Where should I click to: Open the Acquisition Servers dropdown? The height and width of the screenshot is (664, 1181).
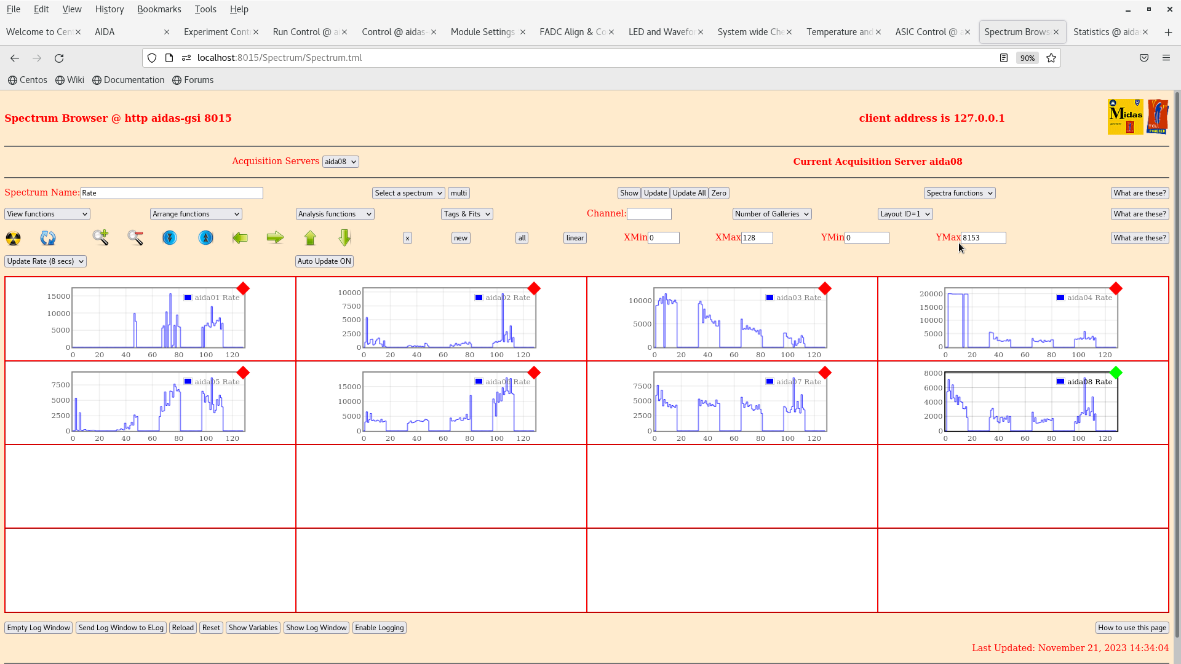coord(340,162)
